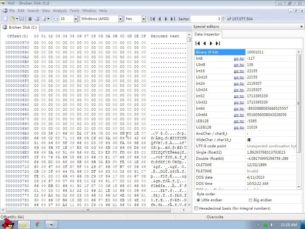Open the File menu
The image size is (305, 229).
pos(12,11)
